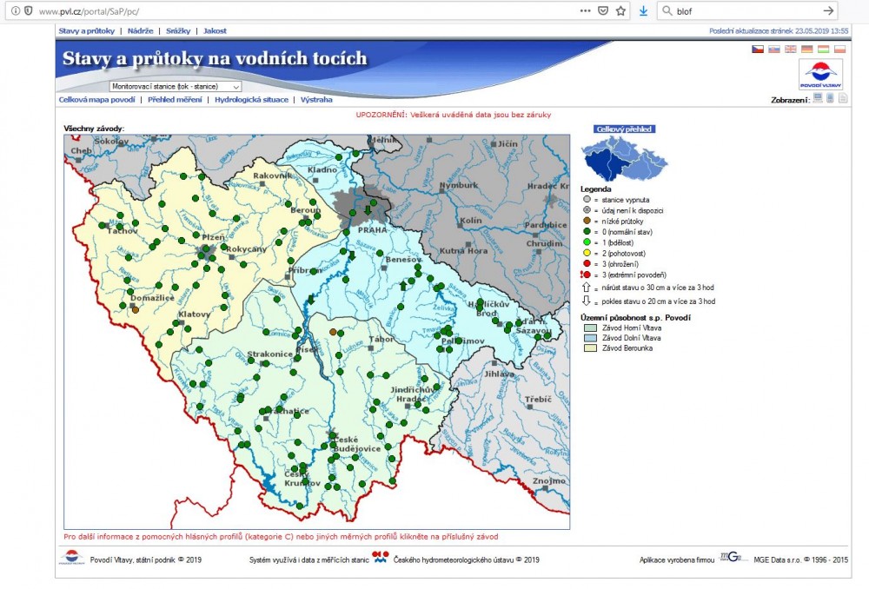Go to the Srážky menu item

[x=178, y=30]
